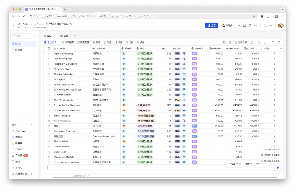
Task: Open the MTGso 参考价 column header
Action: 233,48
